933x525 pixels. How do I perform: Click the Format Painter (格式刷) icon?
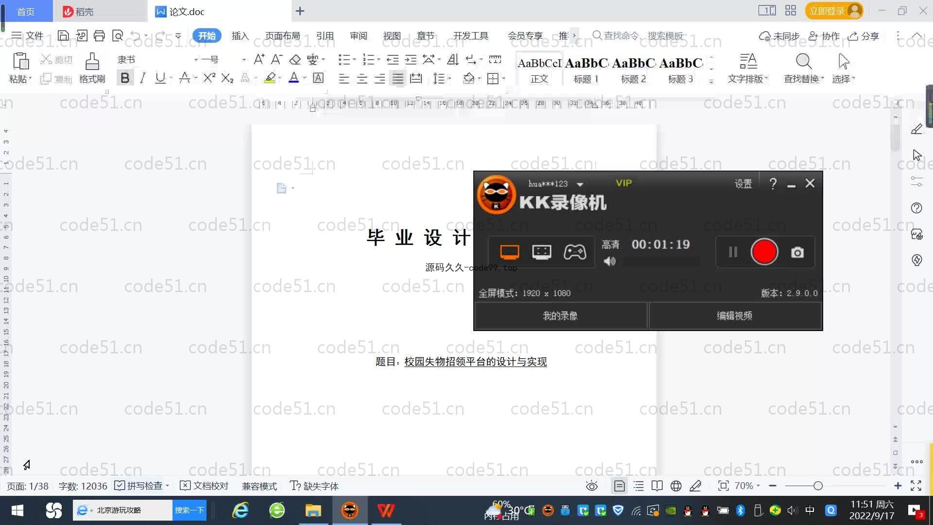(x=92, y=62)
